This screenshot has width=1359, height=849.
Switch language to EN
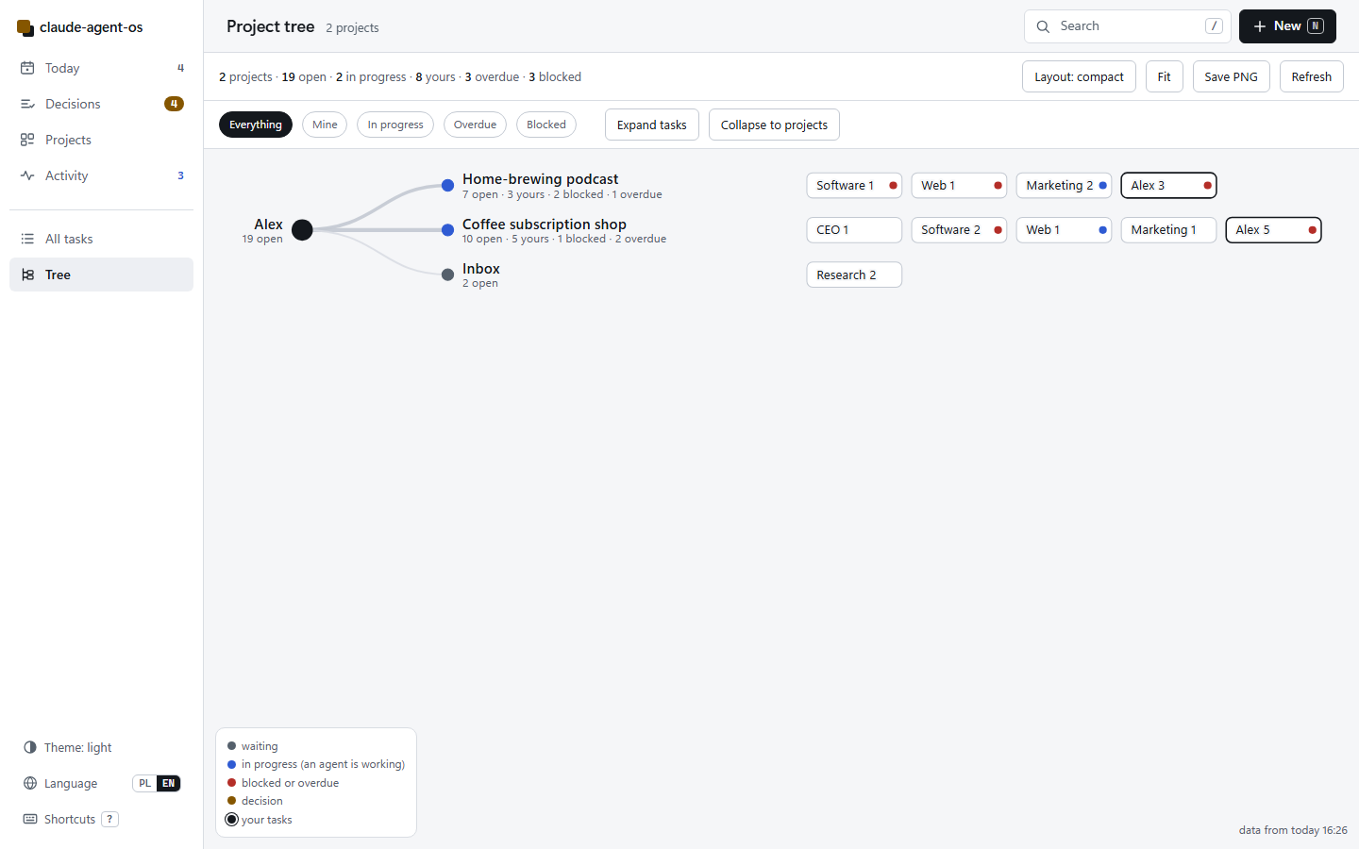click(168, 783)
